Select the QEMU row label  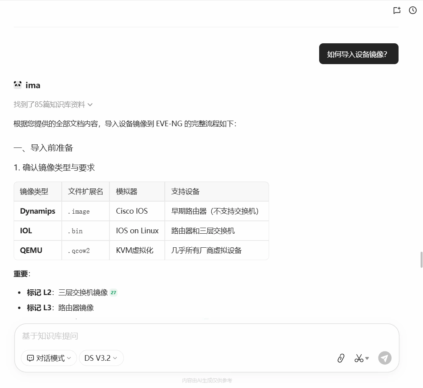(31, 250)
